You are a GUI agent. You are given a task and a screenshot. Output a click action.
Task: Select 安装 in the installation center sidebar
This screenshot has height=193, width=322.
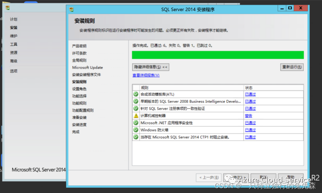13,28
